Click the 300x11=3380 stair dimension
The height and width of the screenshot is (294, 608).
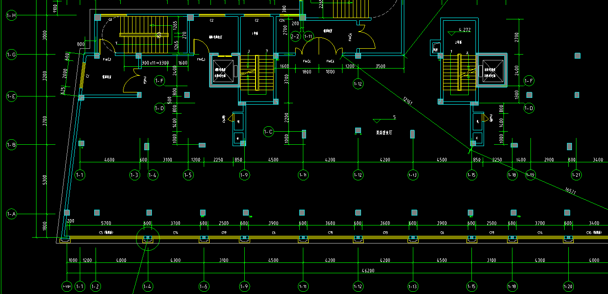(x=155, y=63)
